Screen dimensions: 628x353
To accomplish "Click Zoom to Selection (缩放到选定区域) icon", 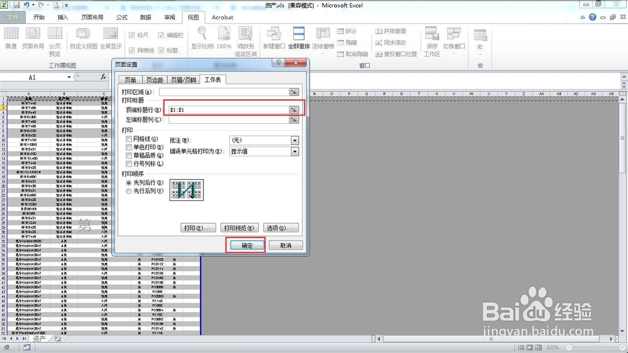I will tap(246, 34).
